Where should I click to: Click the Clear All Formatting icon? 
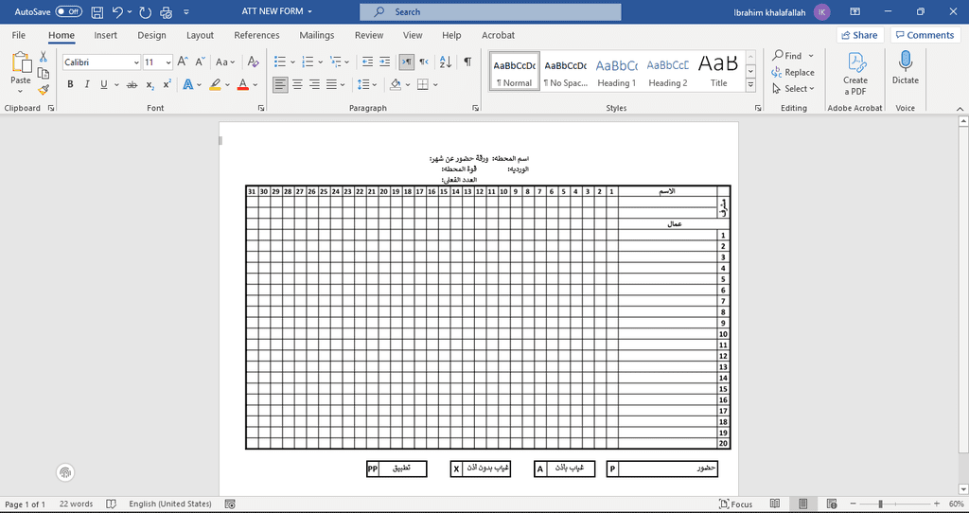[253, 62]
